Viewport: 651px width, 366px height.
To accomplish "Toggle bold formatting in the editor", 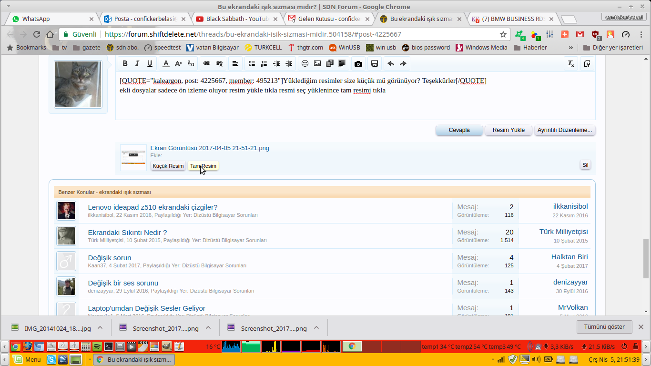I will tap(125, 63).
